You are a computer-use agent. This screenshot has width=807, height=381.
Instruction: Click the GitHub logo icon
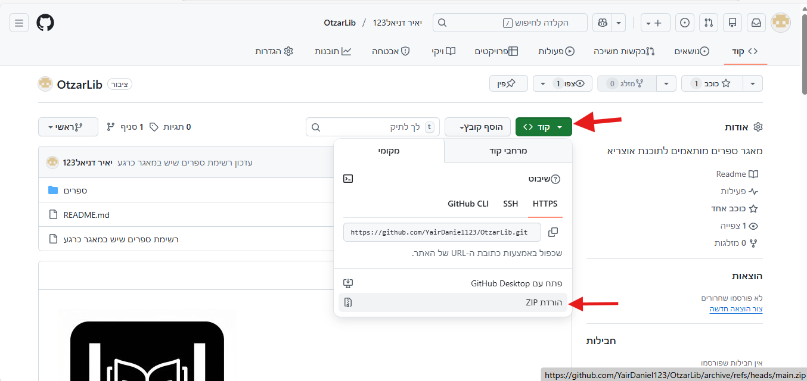click(45, 23)
